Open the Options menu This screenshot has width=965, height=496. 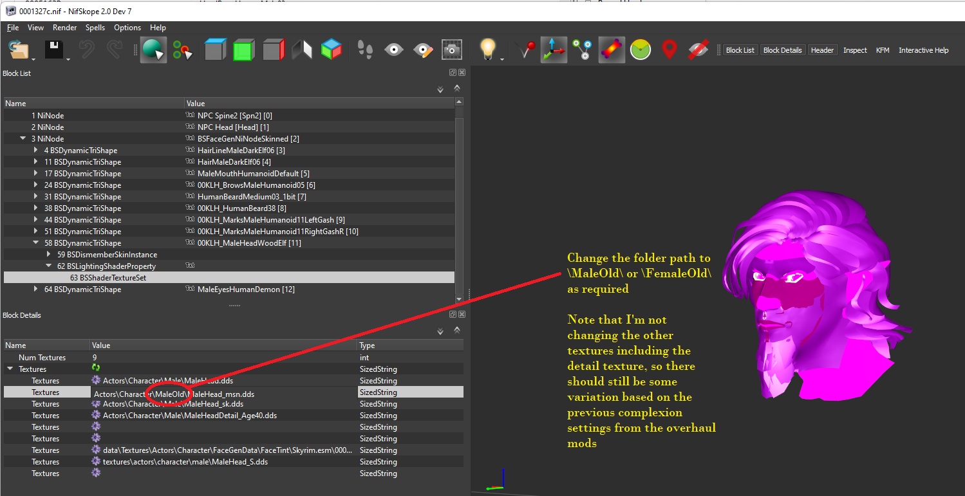pyautogui.click(x=127, y=28)
